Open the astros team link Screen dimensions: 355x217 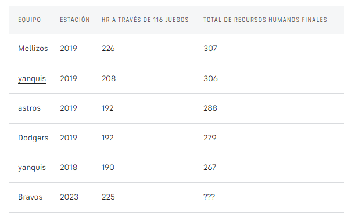[29, 108]
